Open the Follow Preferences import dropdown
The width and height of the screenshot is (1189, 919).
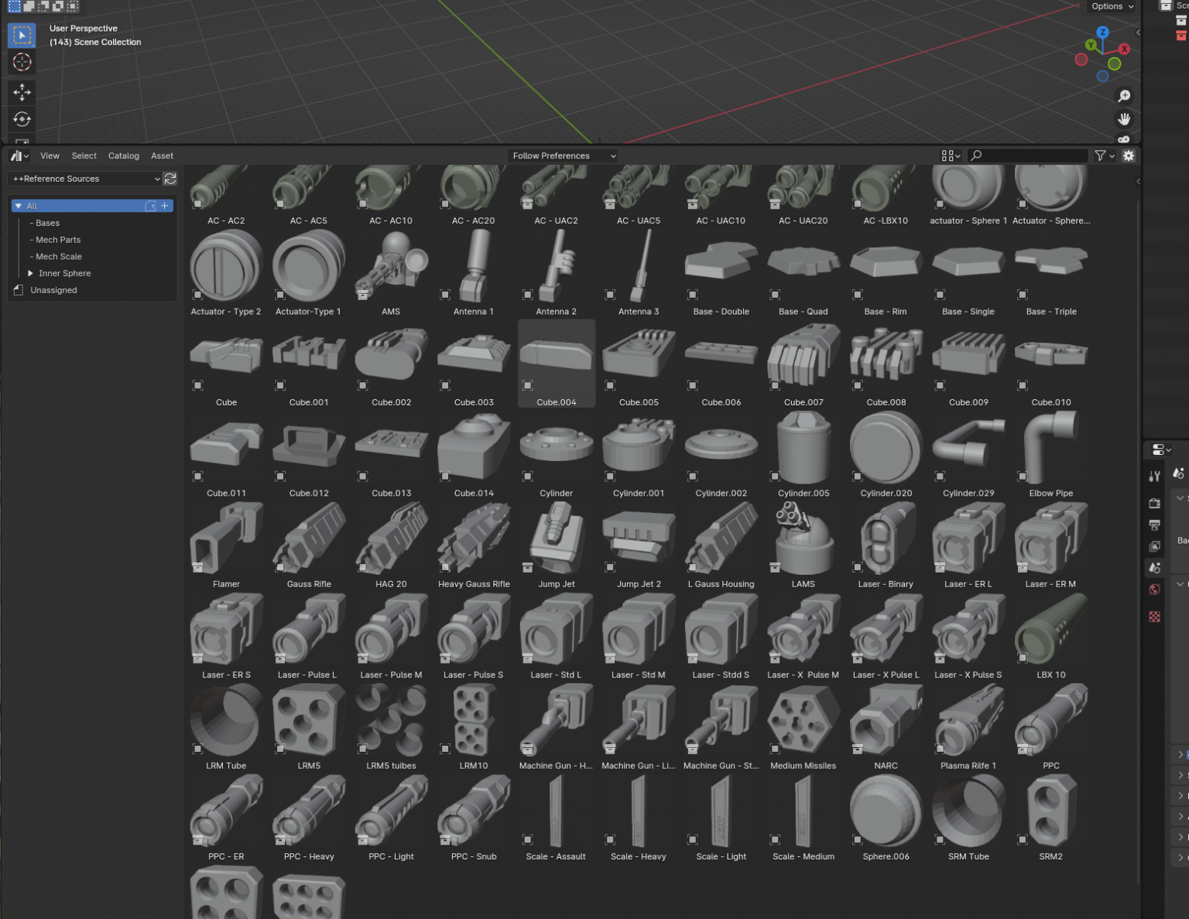click(x=563, y=155)
